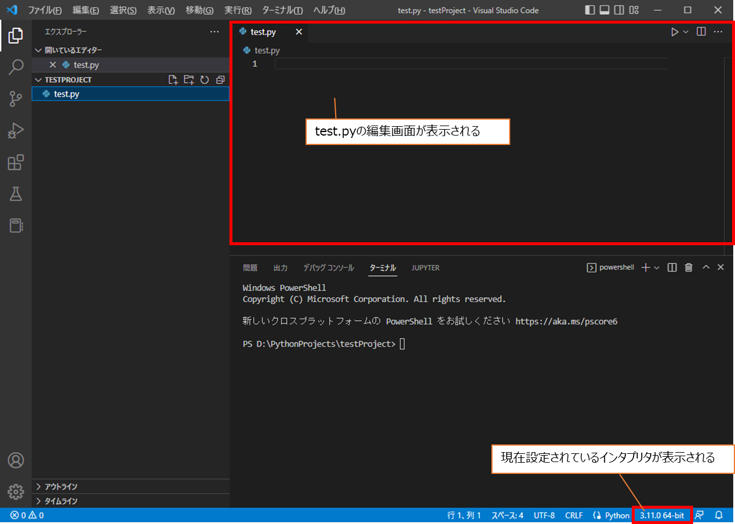Image resolution: width=735 pixels, height=524 pixels.
Task: Expand the アウトライン section
Action: pyautogui.click(x=61, y=487)
